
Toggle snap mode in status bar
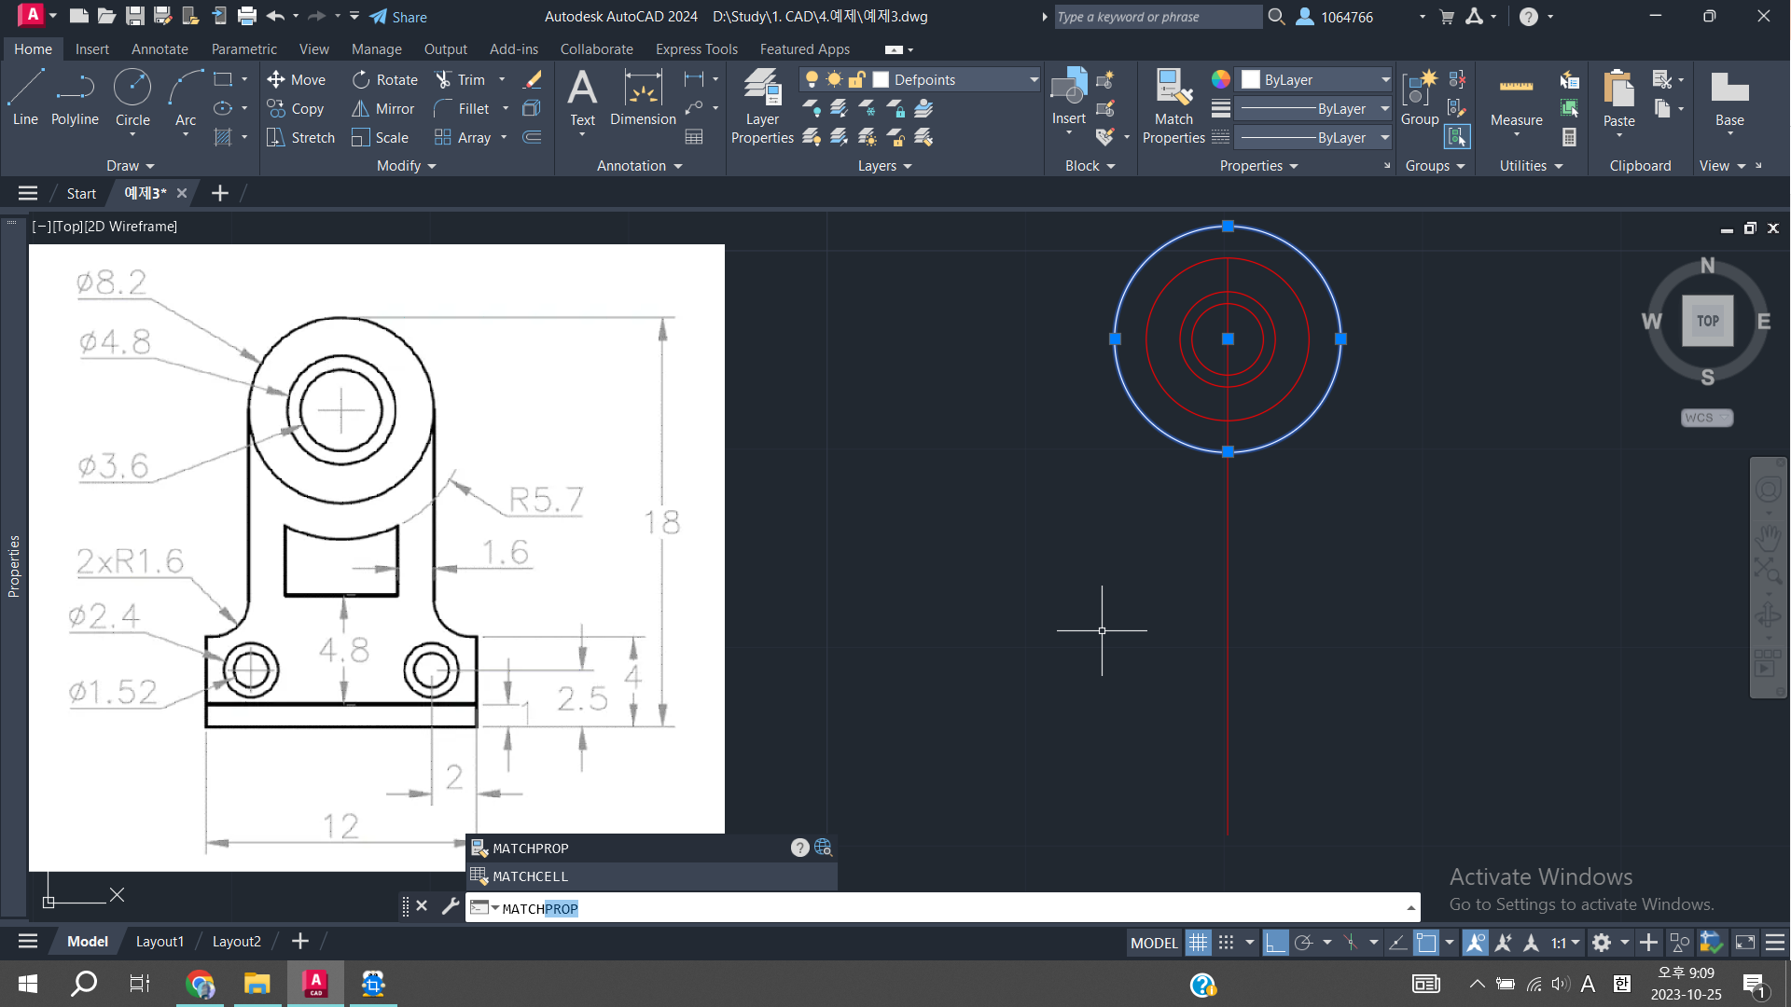1226,943
